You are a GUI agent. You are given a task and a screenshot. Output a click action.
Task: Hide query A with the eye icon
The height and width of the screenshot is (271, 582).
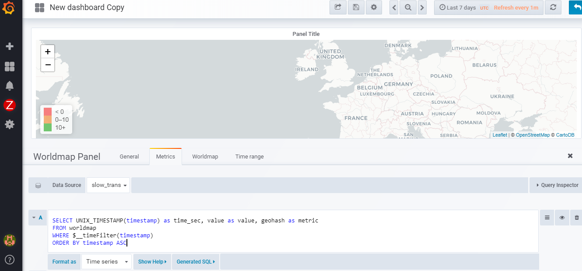pyautogui.click(x=562, y=218)
